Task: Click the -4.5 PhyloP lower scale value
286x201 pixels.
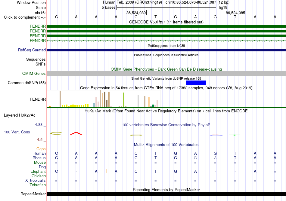Action: 39,140
